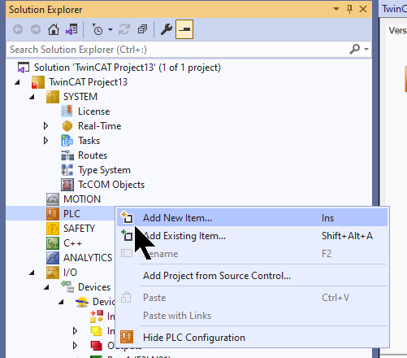Collapse the Devices node
The width and height of the screenshot is (407, 358).
pyautogui.click(x=46, y=287)
